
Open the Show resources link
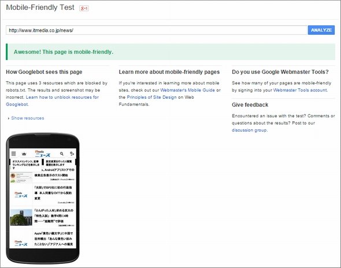28,118
